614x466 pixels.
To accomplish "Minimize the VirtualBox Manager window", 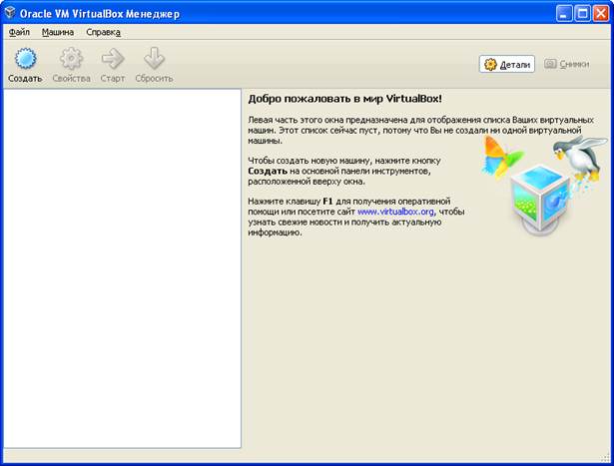I will coord(564,14).
